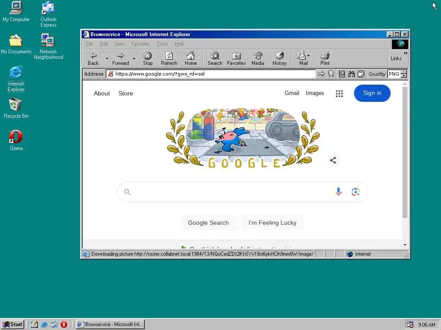The height and width of the screenshot is (330, 441).
Task: Open the View menu
Action: [119, 44]
